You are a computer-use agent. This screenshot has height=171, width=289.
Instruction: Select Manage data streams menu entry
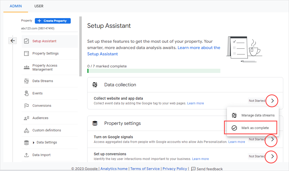coord(258,115)
